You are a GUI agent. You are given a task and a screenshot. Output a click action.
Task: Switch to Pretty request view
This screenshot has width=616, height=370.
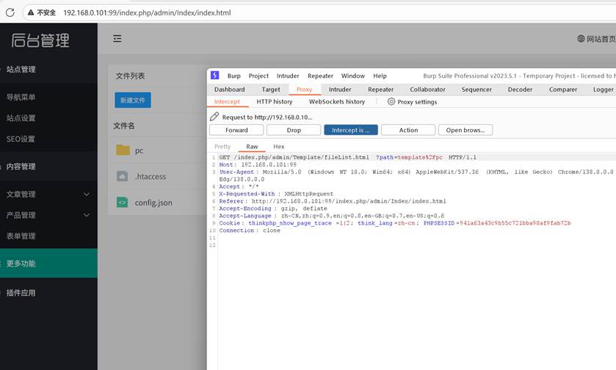pyautogui.click(x=222, y=147)
